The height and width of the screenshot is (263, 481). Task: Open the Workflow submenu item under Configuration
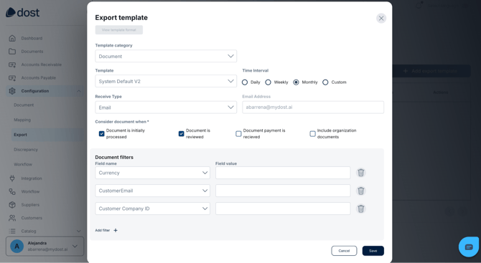[23, 164]
